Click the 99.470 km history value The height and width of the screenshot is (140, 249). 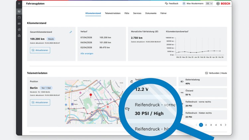(105, 47)
